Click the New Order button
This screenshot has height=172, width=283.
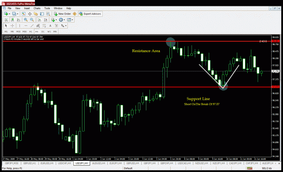(62, 14)
